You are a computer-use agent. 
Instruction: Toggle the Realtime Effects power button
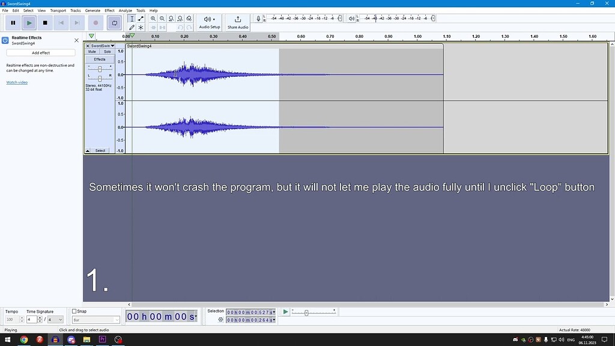pyautogui.click(x=5, y=40)
